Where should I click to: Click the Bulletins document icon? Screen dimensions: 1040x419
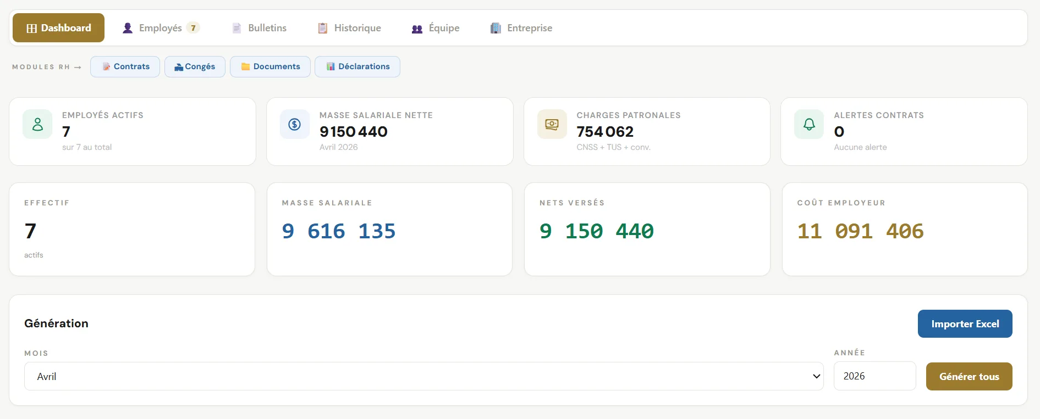(236, 28)
